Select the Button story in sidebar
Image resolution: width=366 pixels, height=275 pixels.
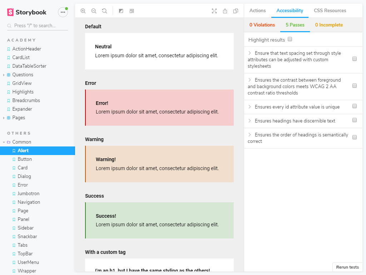pos(25,159)
